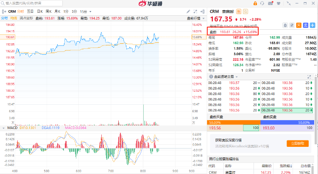The width and height of the screenshot is (318, 174).
Task: Click the pre-market bid price 193.56
Action: pyautogui.click(x=215, y=128)
